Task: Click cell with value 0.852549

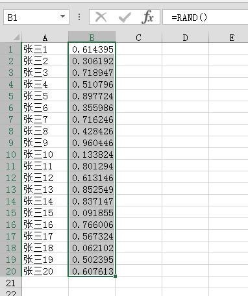Action: tap(92, 190)
